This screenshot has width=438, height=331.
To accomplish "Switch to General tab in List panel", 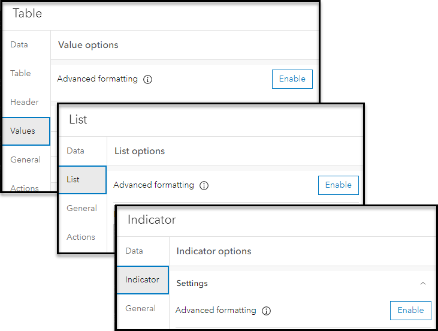I will click(x=81, y=208).
